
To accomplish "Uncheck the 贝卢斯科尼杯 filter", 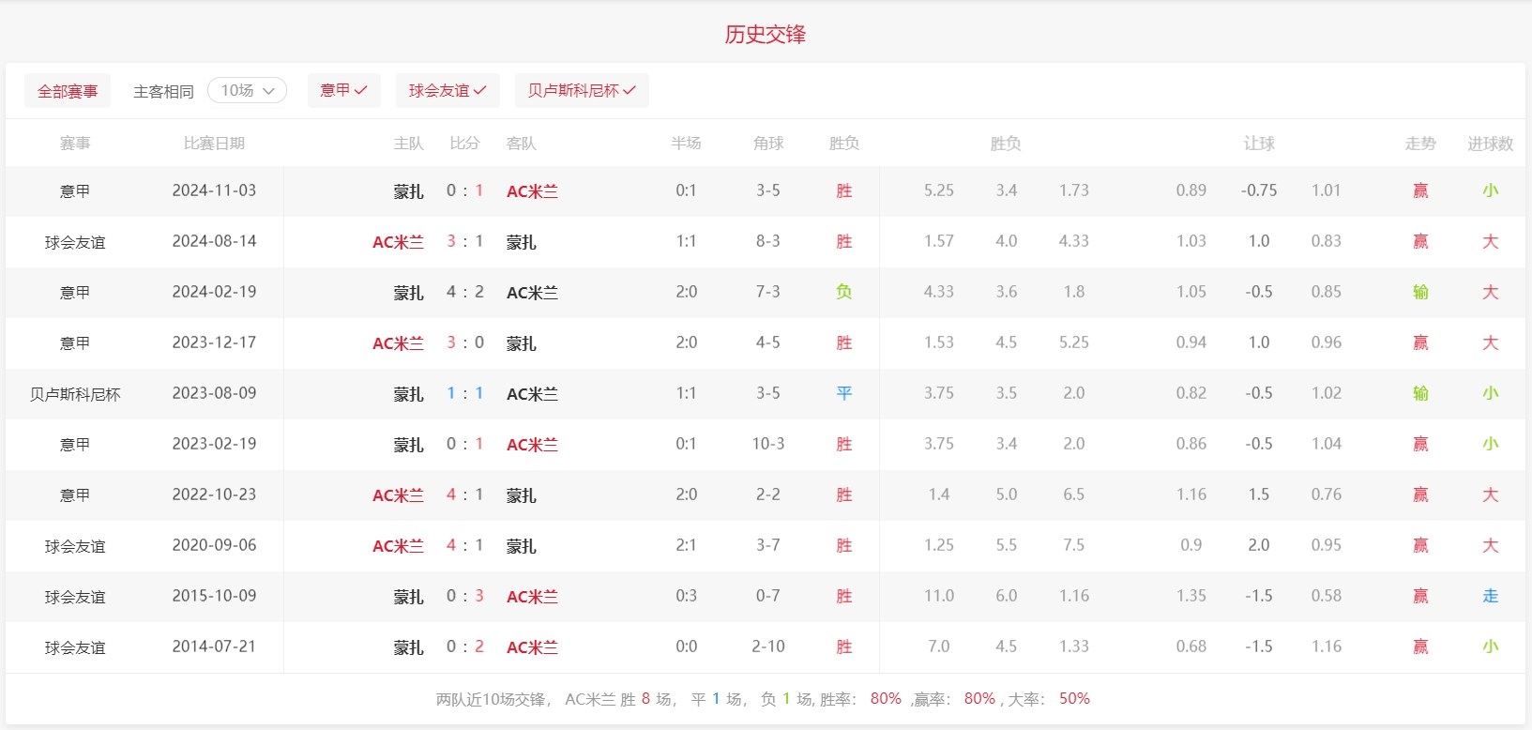I will pos(582,90).
